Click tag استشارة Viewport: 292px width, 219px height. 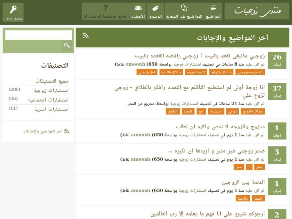216,111
